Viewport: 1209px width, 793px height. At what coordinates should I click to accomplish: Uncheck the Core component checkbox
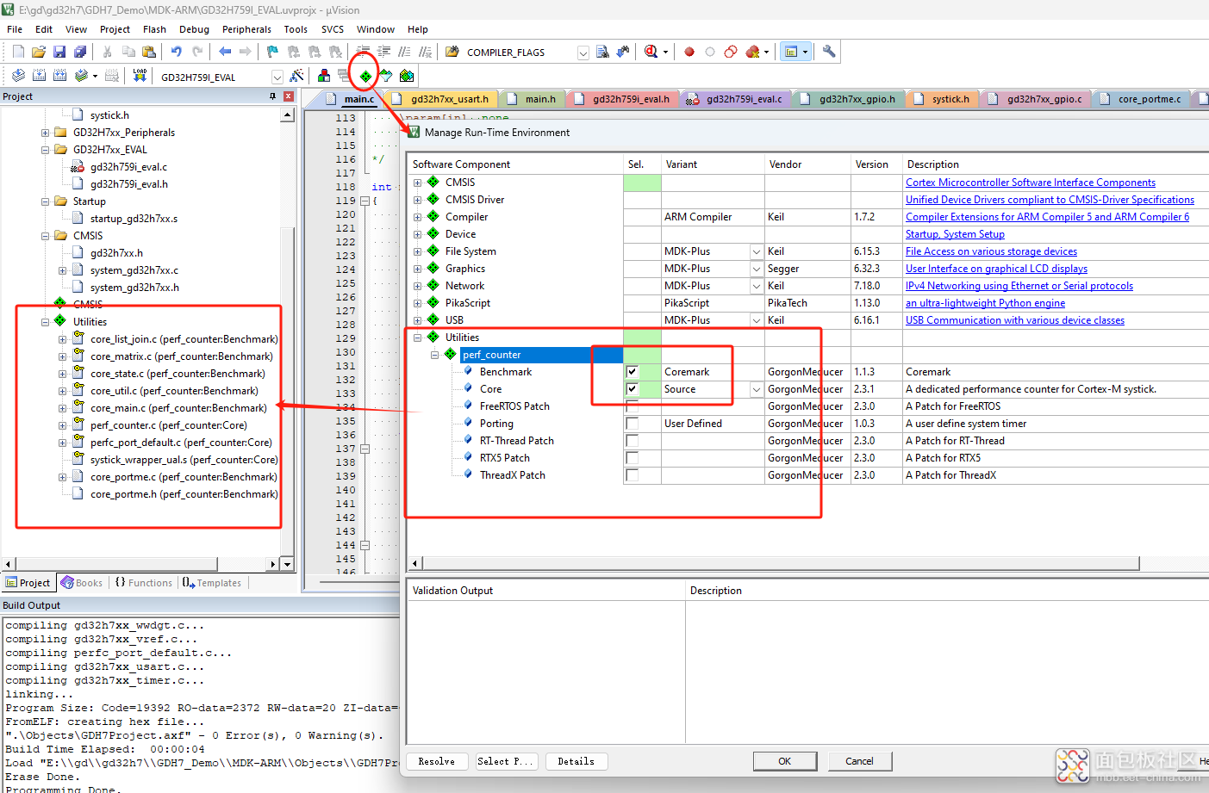click(x=633, y=389)
